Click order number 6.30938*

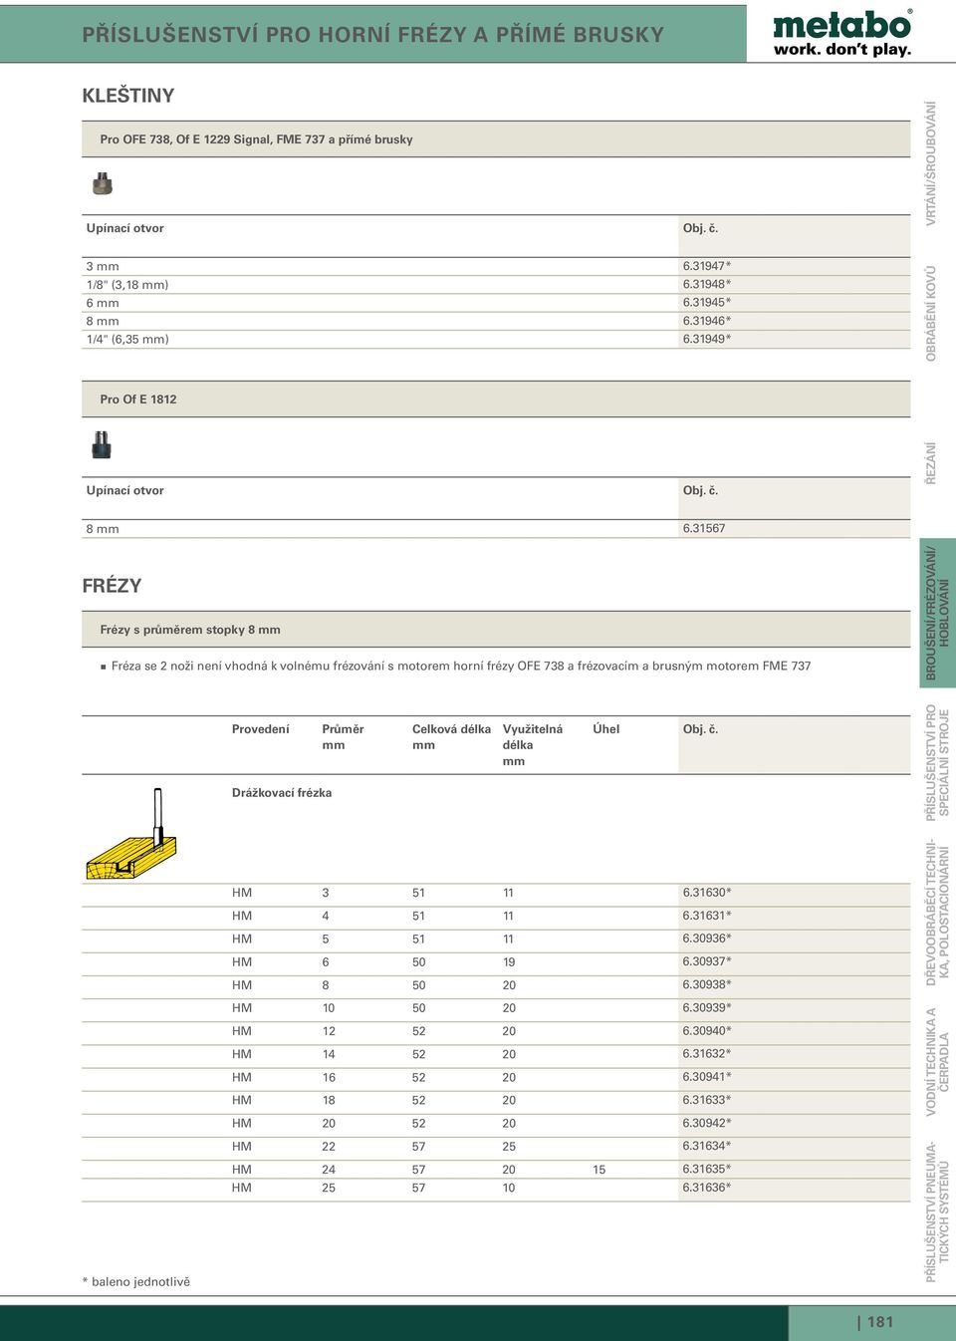707,984
